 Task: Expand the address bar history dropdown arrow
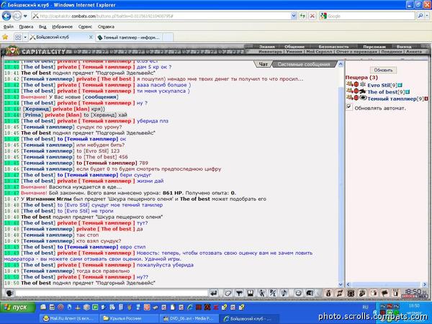tap(294, 16)
